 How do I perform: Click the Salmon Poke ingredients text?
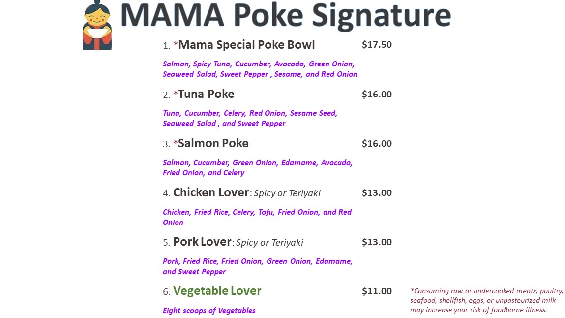257,168
